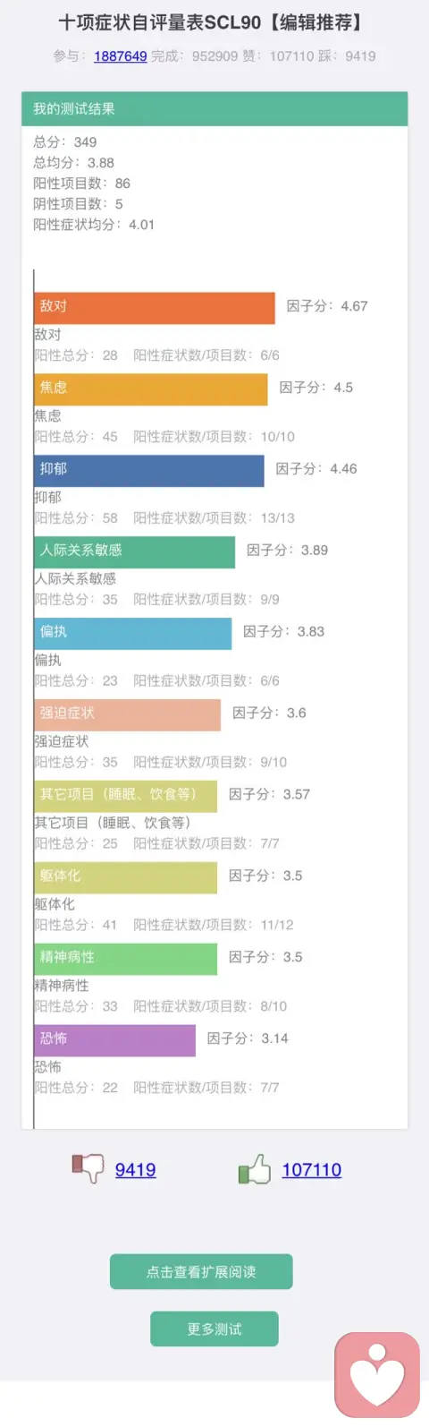Image resolution: width=429 pixels, height=1427 pixels.
Task: Select the 其它项目（睡眠、饮食等） bar
Action: pos(125,797)
